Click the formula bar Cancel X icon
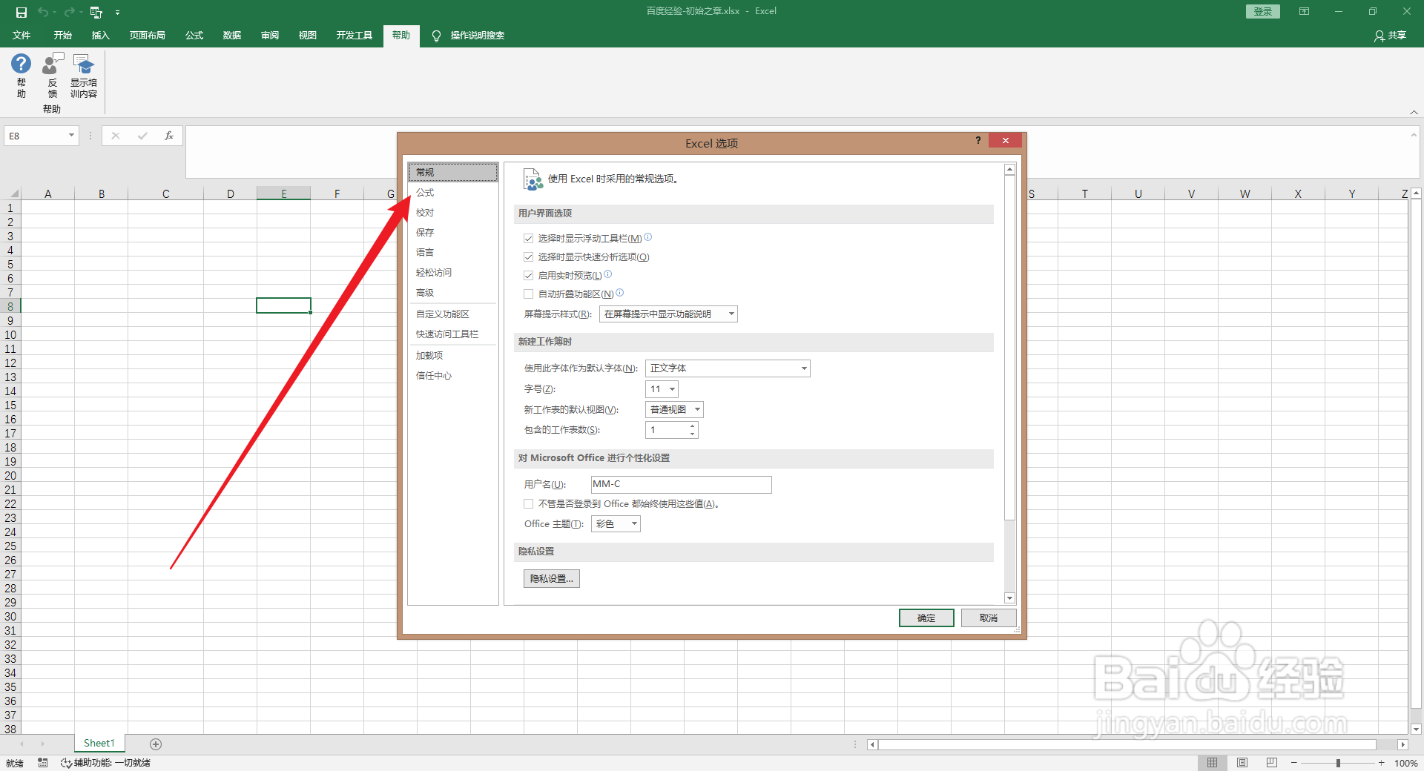The height and width of the screenshot is (771, 1424). tap(116, 136)
